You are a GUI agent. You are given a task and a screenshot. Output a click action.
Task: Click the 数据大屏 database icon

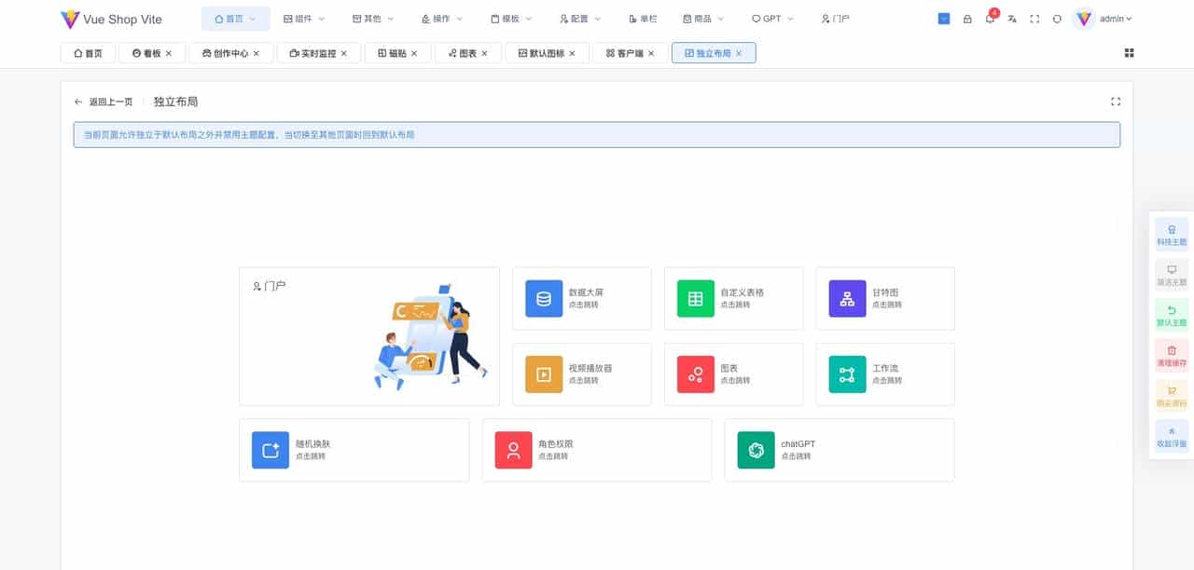point(542,298)
